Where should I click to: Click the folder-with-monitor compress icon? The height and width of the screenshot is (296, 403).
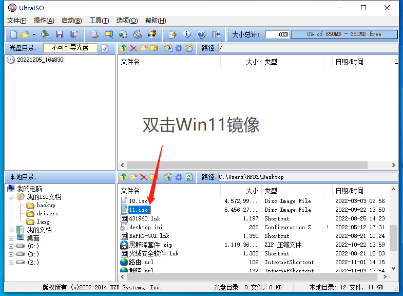(x=109, y=34)
